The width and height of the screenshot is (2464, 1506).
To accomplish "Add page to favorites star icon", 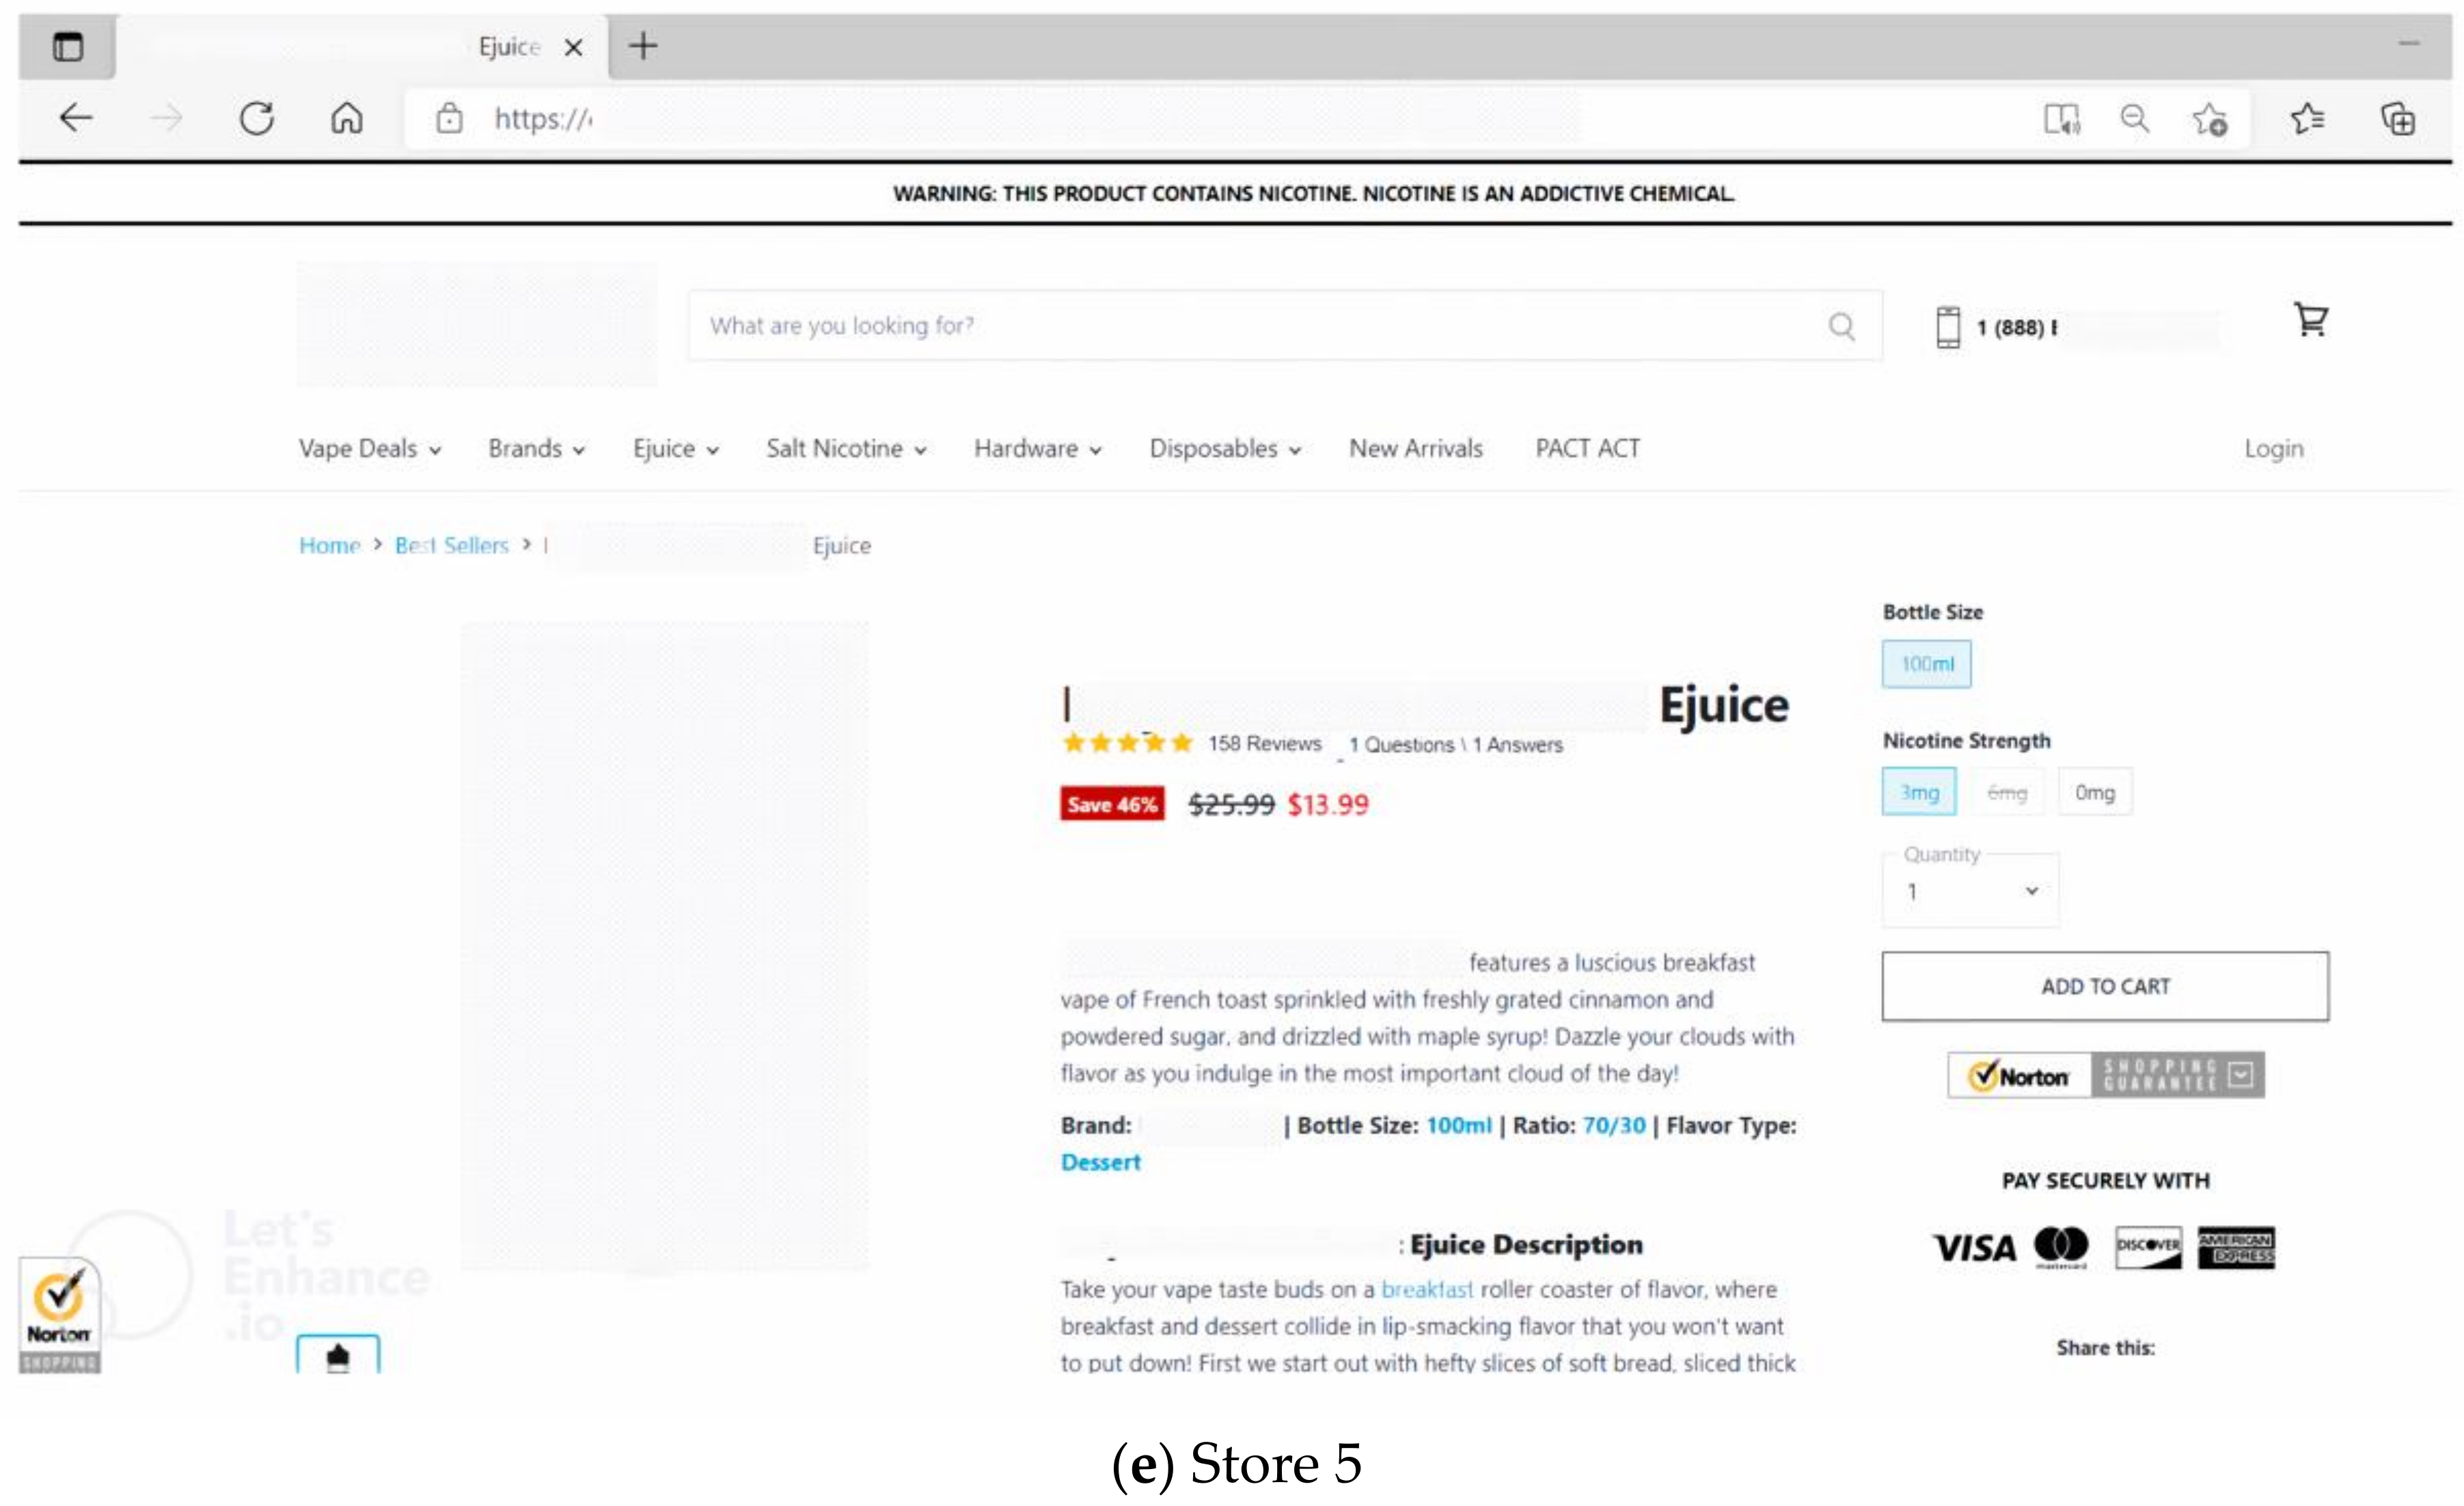I will (2210, 119).
